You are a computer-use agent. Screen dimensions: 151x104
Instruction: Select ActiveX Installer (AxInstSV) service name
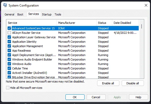pos(30,73)
